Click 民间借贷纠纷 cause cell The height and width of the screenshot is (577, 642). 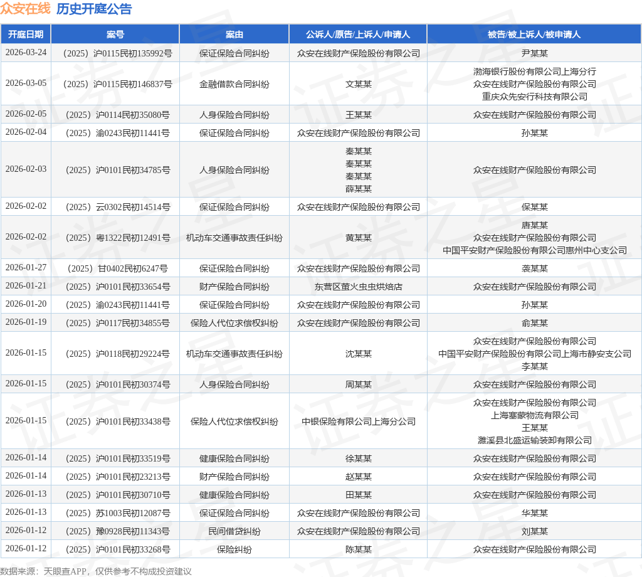234,532
